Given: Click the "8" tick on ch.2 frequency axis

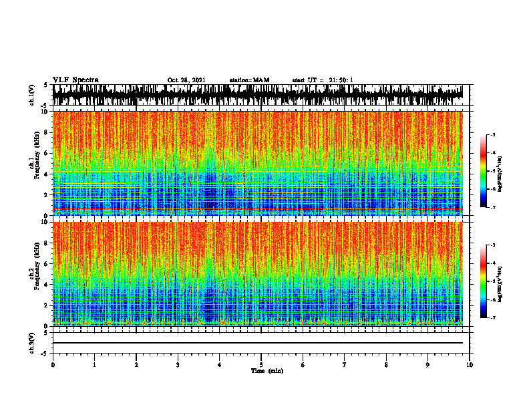Looking at the screenshot, I should click(x=47, y=243).
